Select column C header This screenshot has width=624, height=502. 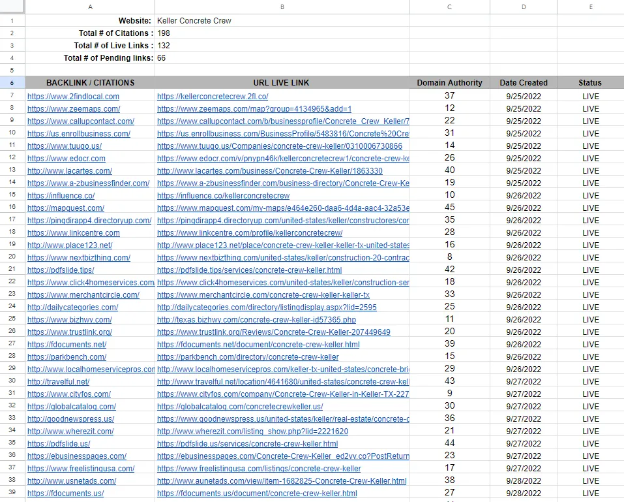tap(450, 7)
